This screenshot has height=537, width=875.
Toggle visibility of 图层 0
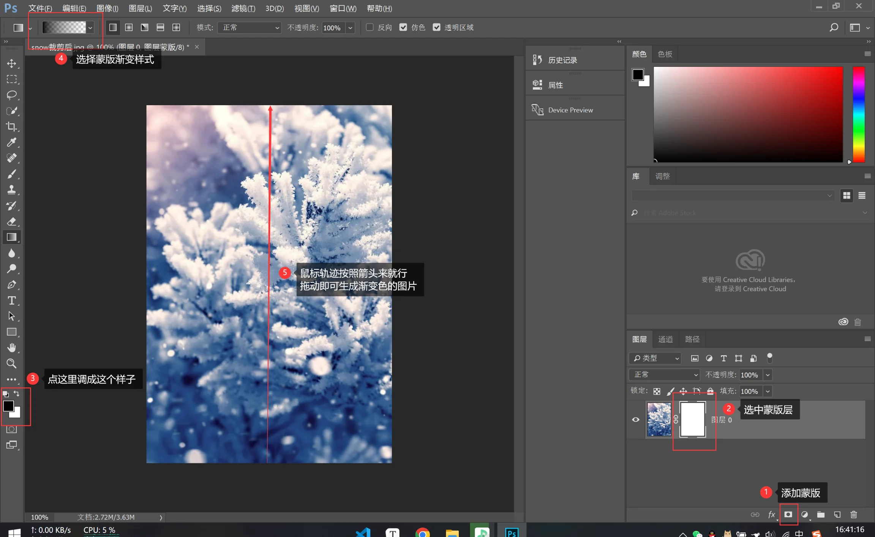click(x=635, y=420)
